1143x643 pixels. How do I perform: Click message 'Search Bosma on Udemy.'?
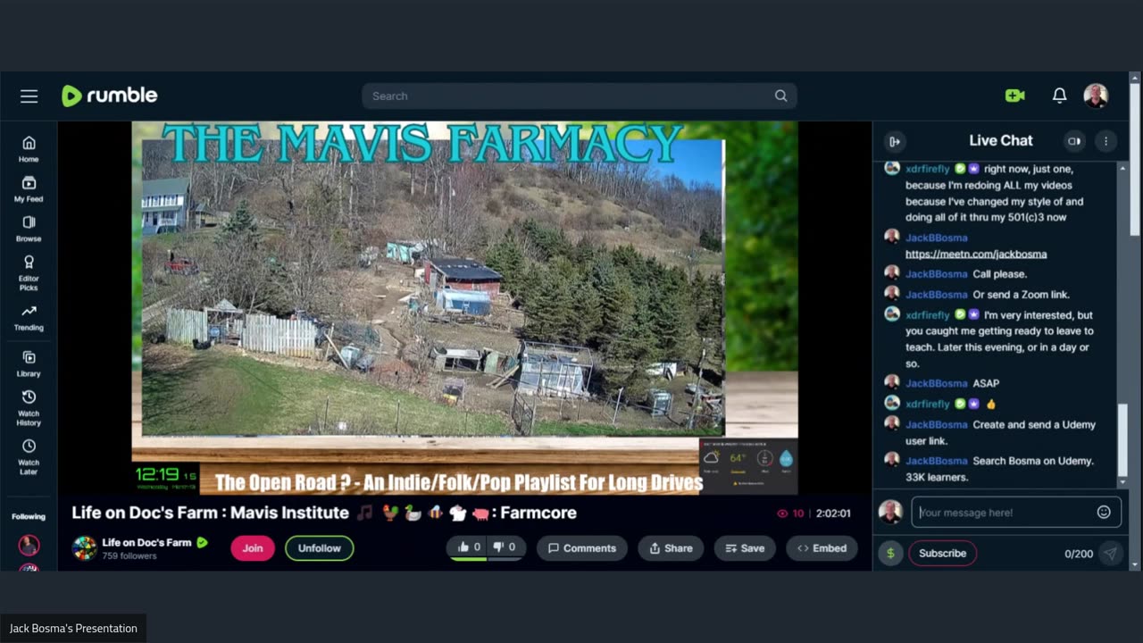[1033, 461]
